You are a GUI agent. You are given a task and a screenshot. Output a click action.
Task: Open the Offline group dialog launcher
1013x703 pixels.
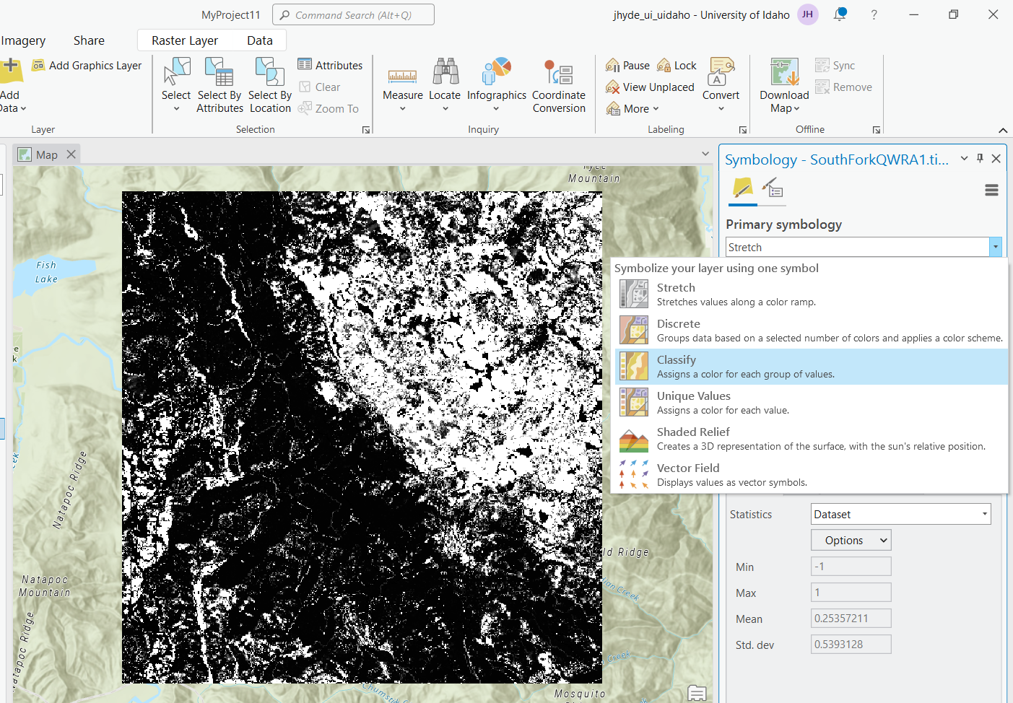point(877,130)
